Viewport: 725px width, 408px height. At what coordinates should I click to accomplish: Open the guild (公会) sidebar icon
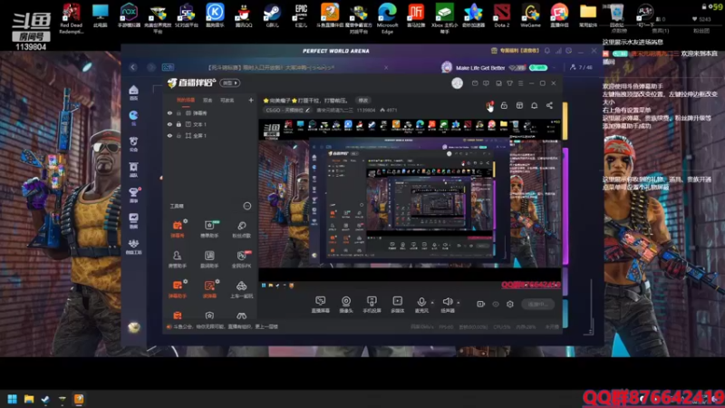click(x=133, y=143)
